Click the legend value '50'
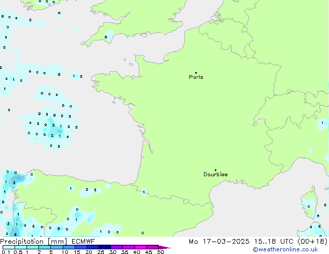Screen dimensions: 329x254 pyautogui.click(x=161, y=252)
